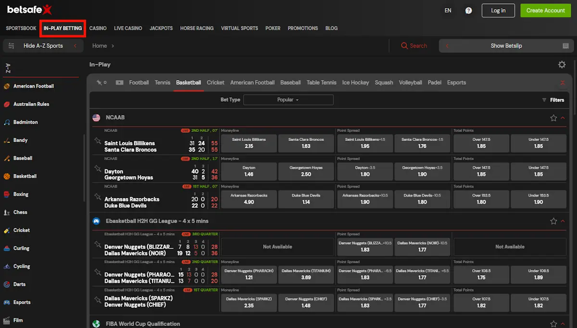
Task: Click the live stream TV icon filter
Action: click(x=118, y=82)
